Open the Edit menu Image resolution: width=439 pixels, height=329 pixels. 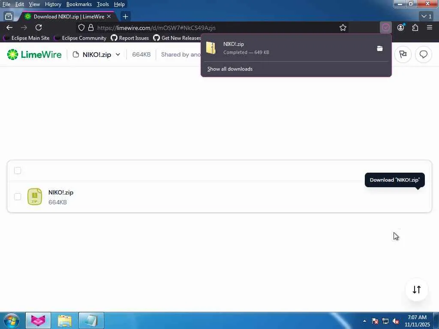(x=20, y=4)
